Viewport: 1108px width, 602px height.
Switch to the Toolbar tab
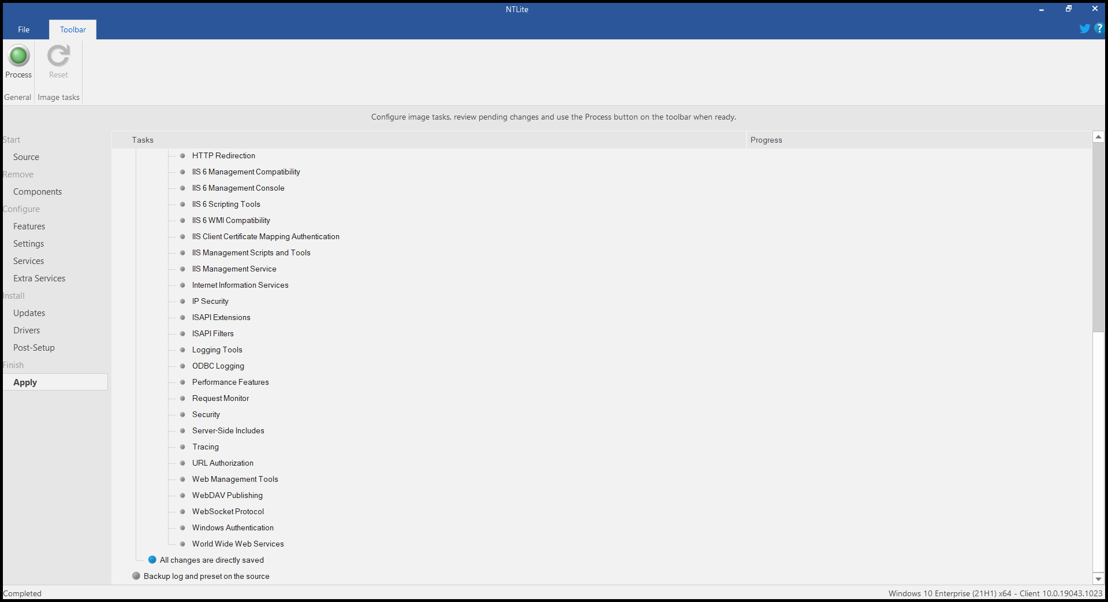(x=73, y=29)
